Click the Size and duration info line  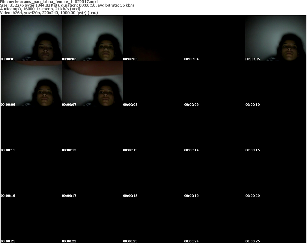(67, 5)
